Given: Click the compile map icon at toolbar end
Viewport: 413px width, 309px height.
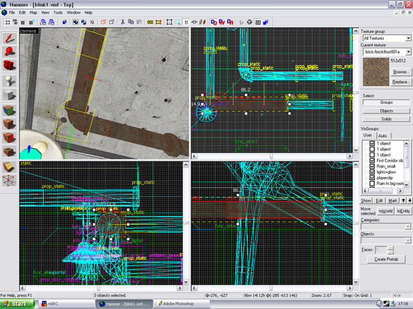Looking at the screenshot, I should click(266, 23).
